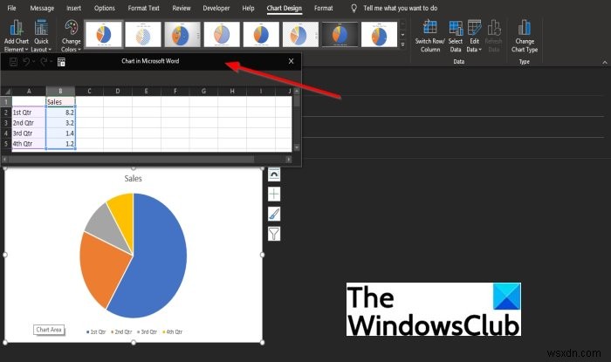Click the horizontal scrollbar left arrow

(x=4, y=160)
